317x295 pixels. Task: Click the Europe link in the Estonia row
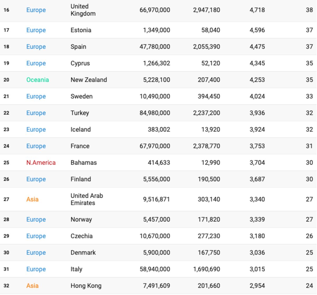[36, 30]
